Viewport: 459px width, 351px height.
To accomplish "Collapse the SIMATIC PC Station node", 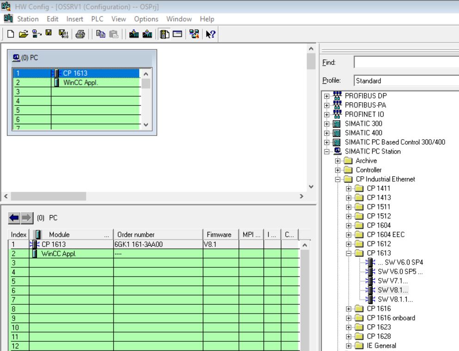I will [x=327, y=152].
